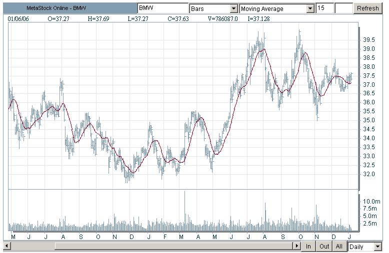Screen dimensions: 389x253
Task: Click the close value C=37.63
Action: pos(178,19)
